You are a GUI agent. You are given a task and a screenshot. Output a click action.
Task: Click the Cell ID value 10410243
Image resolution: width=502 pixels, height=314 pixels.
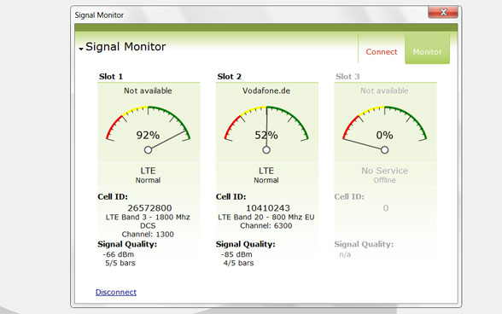(268, 208)
